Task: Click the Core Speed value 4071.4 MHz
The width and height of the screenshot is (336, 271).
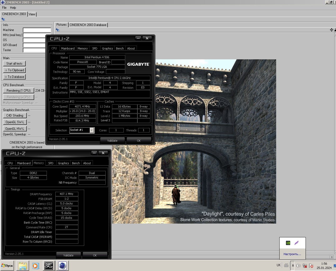Action: (x=82, y=106)
